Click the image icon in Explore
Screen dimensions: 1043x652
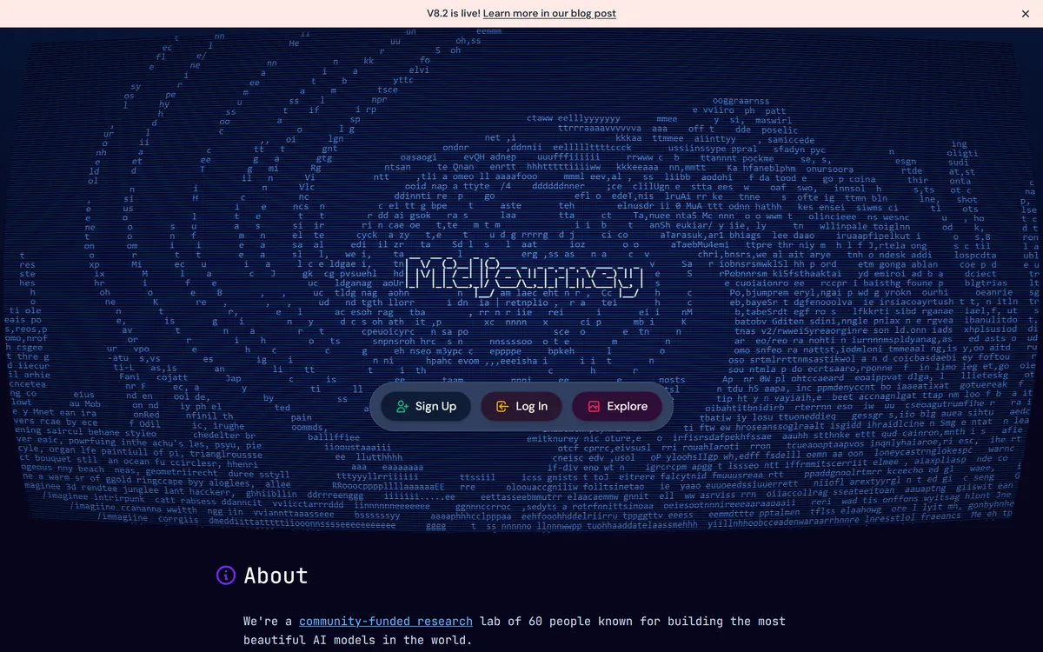[594, 406]
